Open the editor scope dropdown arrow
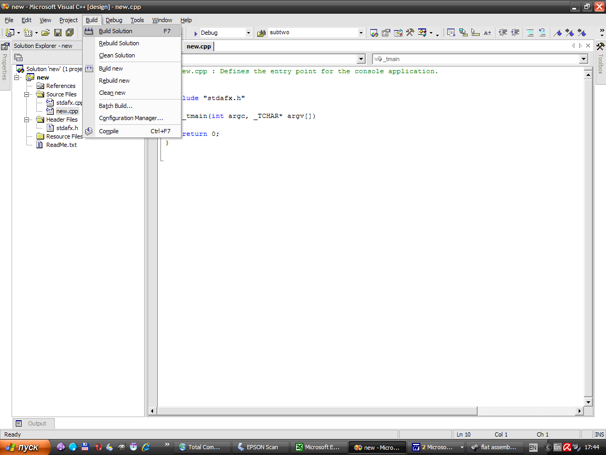606x455 pixels. click(361, 59)
